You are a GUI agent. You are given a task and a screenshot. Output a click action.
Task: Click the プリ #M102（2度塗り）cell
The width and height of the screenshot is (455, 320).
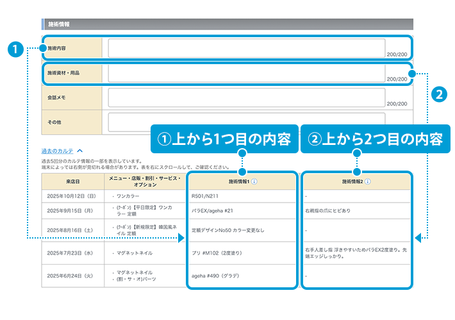pyautogui.click(x=217, y=253)
